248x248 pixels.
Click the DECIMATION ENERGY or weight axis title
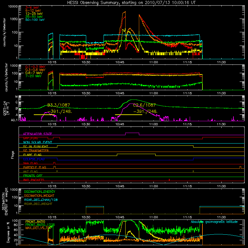[5, 201]
